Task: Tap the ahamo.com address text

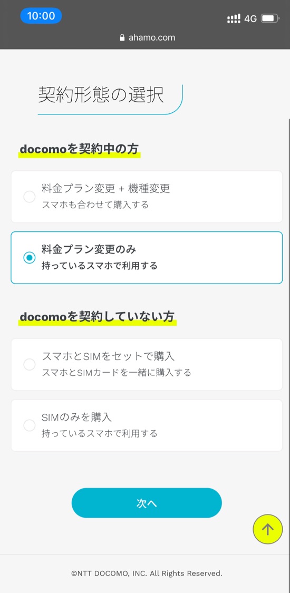Action: (152, 38)
